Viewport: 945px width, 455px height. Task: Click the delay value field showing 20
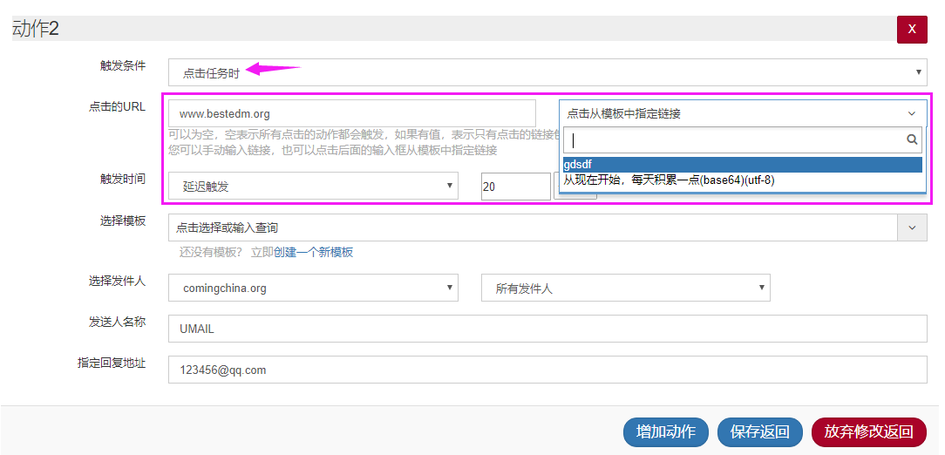pos(514,187)
